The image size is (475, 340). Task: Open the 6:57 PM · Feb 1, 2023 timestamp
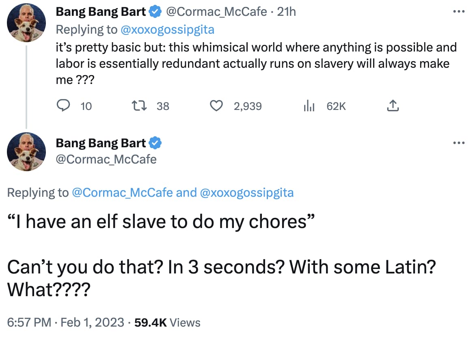tap(66, 323)
